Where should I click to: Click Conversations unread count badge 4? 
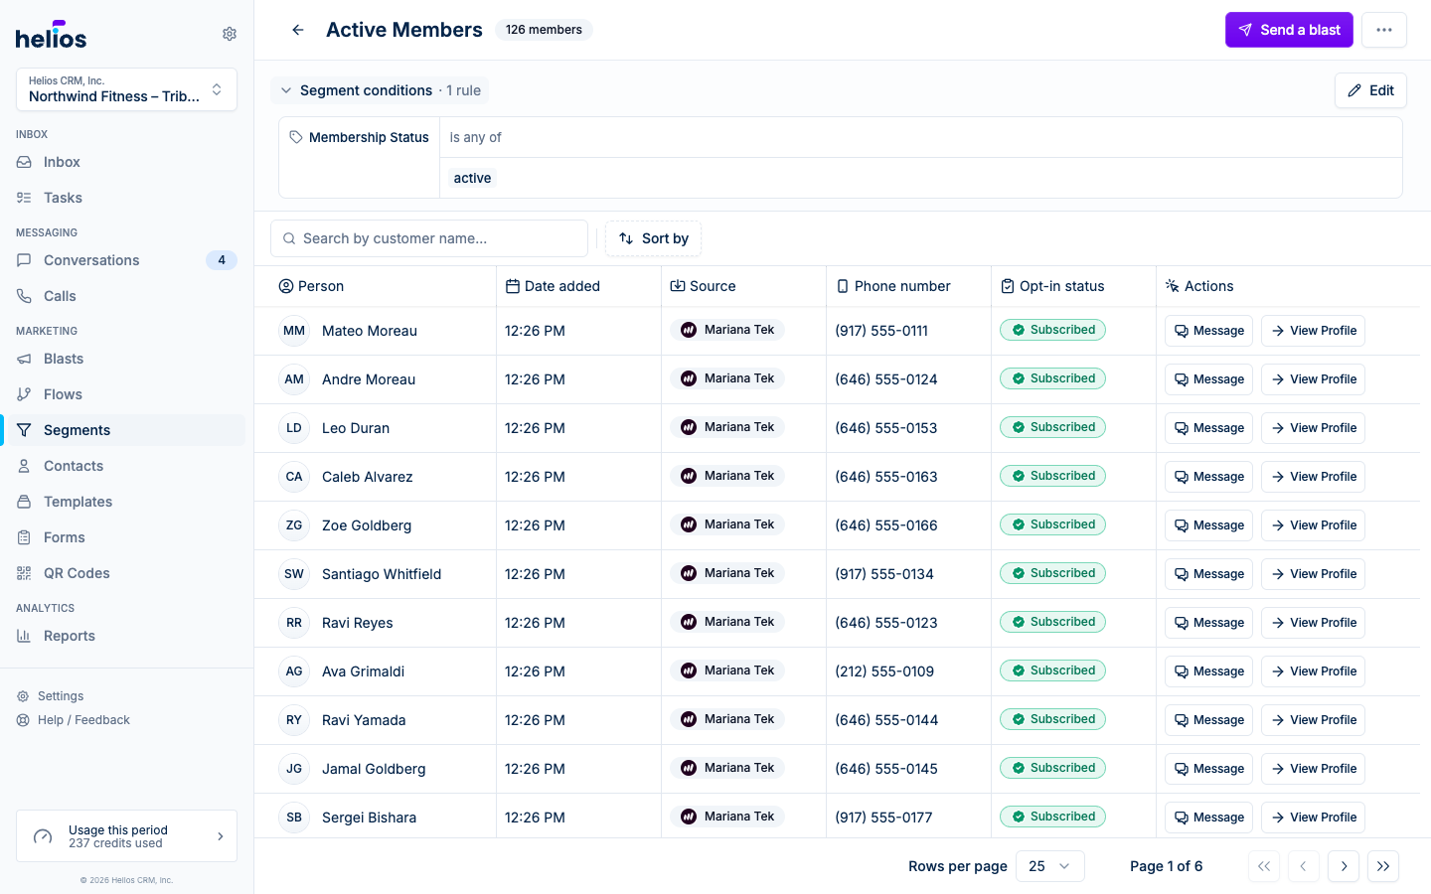(x=222, y=260)
